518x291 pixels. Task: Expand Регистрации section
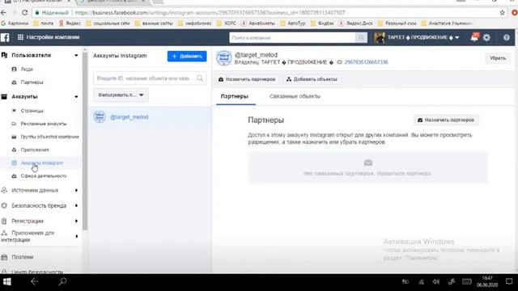(76, 221)
